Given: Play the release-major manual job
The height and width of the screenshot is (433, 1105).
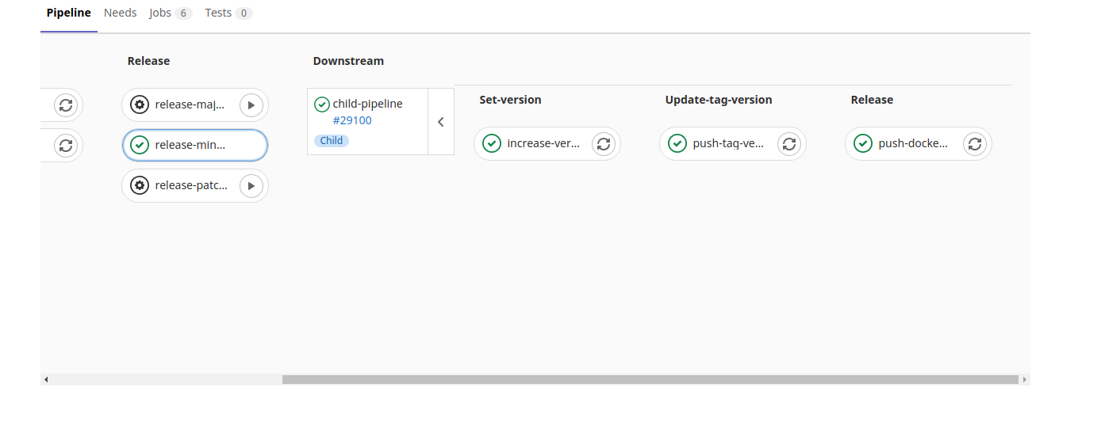Looking at the screenshot, I should click(251, 104).
